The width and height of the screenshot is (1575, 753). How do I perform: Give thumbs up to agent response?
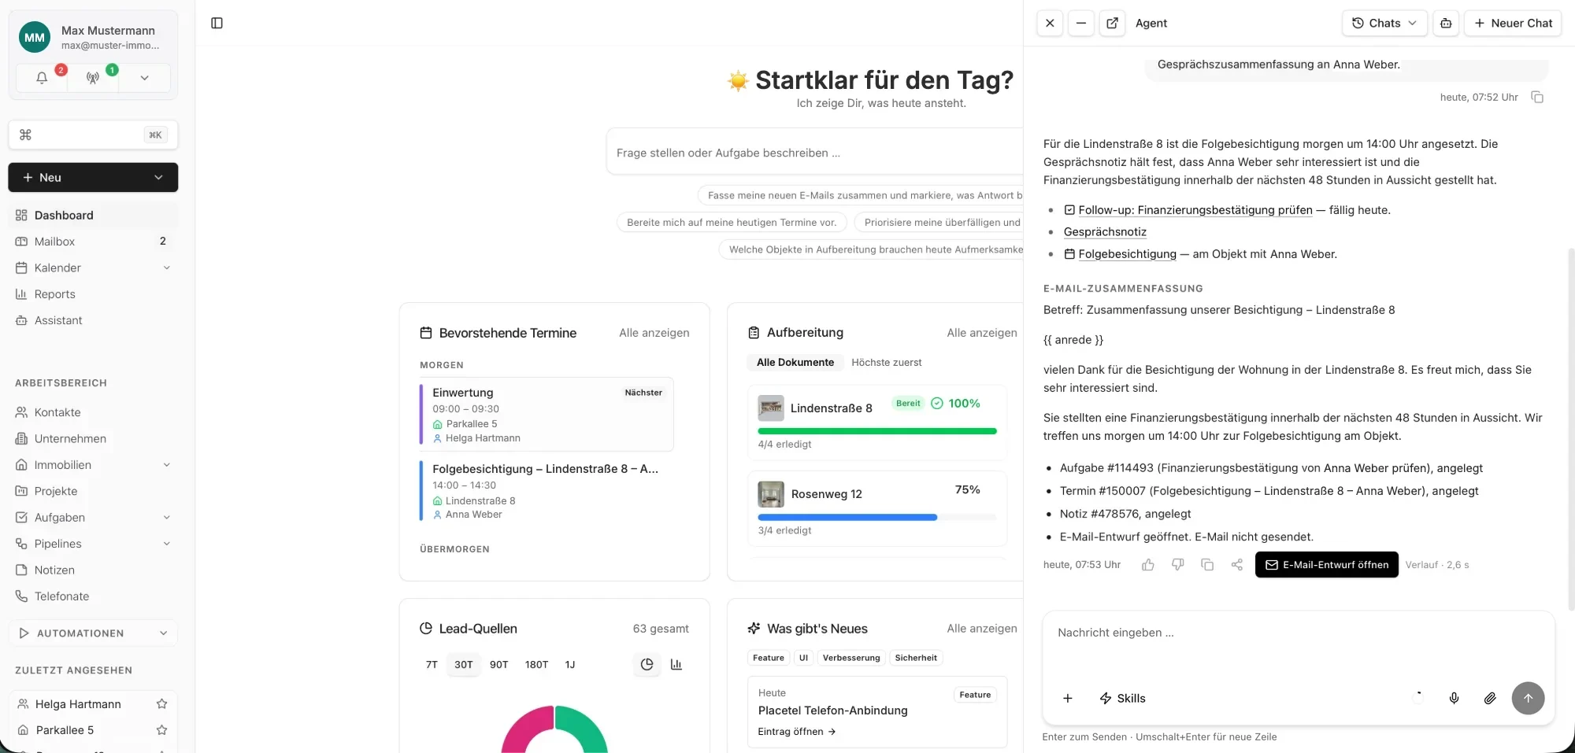tap(1148, 565)
